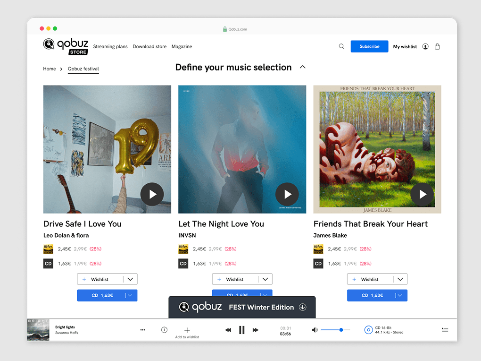Open Friends That Break Your Heart title
Viewport: 481px width, 361px height.
coord(371,224)
